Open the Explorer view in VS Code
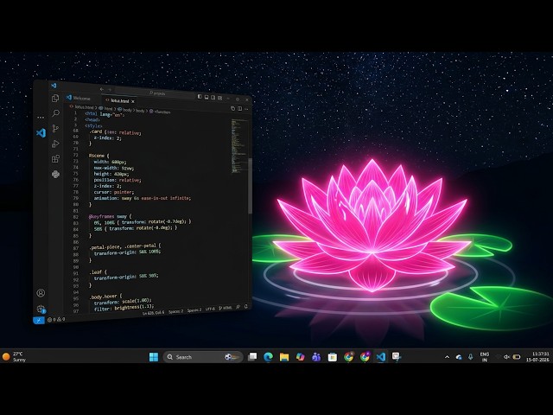 (55, 98)
